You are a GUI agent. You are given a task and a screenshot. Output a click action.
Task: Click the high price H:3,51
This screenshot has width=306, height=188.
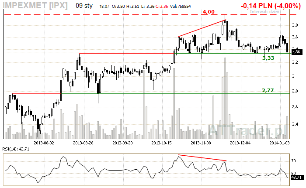[133, 7]
